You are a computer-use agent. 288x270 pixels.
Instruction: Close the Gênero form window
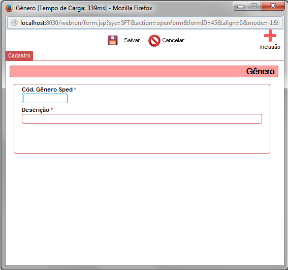pyautogui.click(x=273, y=6)
